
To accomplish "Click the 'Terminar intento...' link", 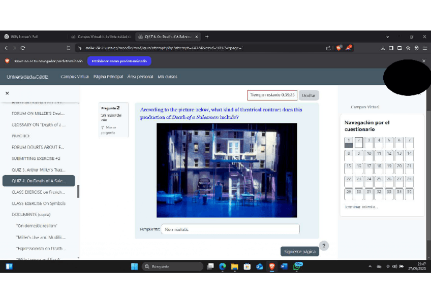I will tap(361, 207).
